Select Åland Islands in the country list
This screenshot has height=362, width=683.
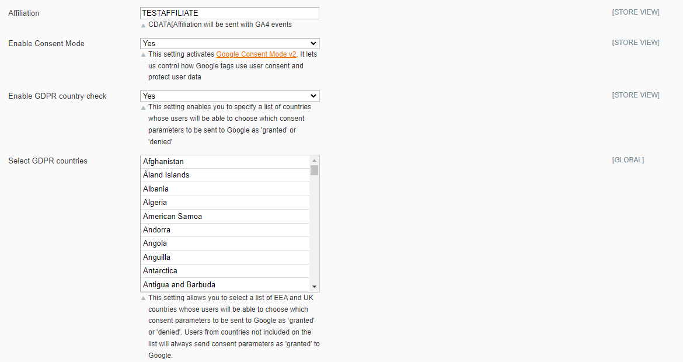[x=225, y=175]
